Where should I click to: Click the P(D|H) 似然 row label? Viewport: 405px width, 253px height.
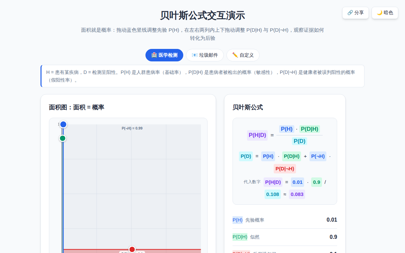coord(246,237)
